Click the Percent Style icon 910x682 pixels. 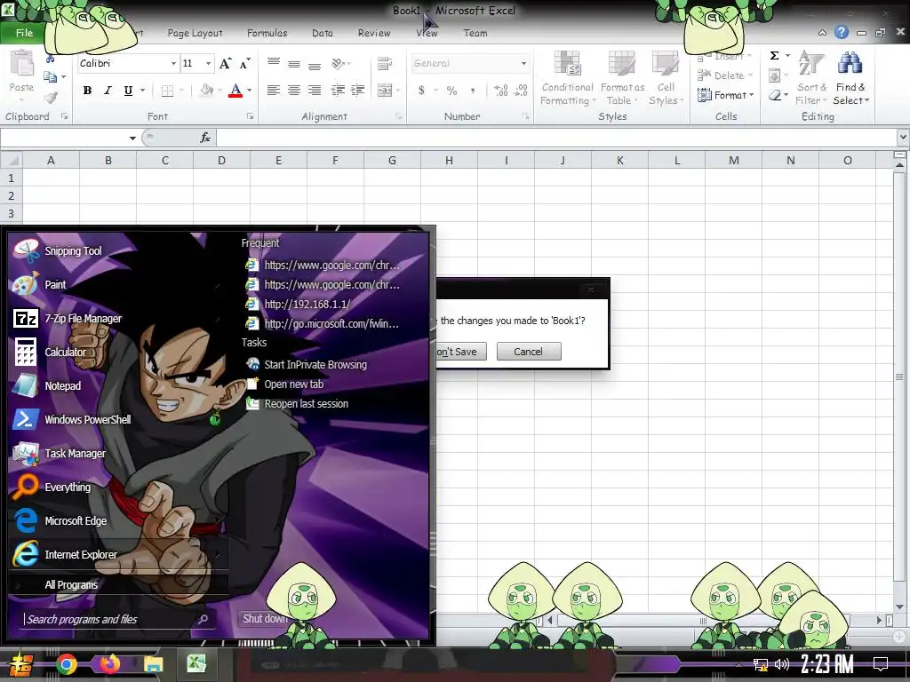pos(451,91)
